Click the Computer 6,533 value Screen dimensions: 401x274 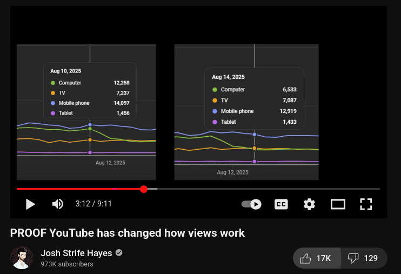coord(290,90)
